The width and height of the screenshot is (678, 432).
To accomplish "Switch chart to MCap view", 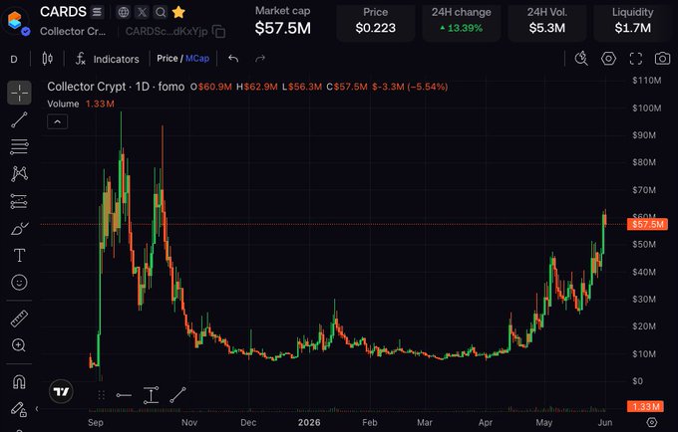I will pyautogui.click(x=197, y=59).
